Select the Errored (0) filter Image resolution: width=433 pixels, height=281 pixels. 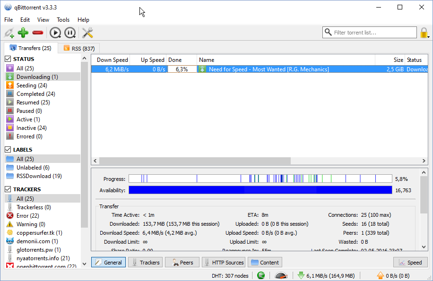[43, 136]
